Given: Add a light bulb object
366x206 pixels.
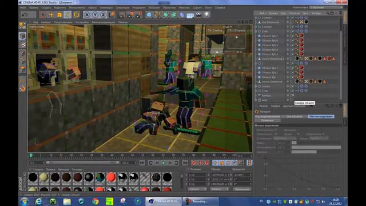Looking at the screenshot, I should coord(206,15).
